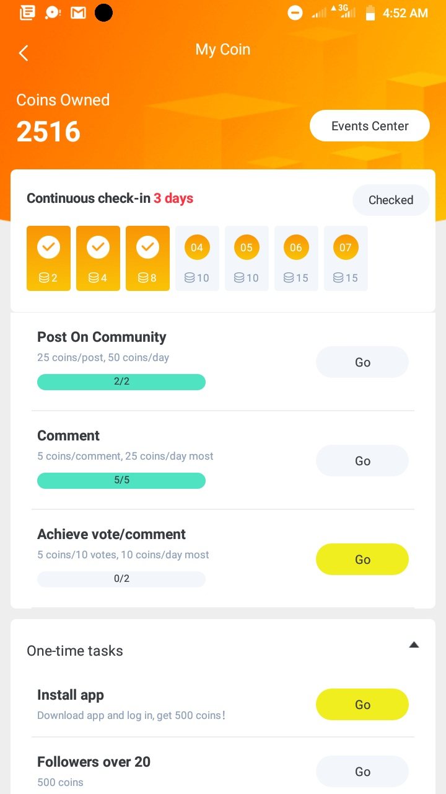Tap the Coins Owned 2516 balance

(x=48, y=132)
